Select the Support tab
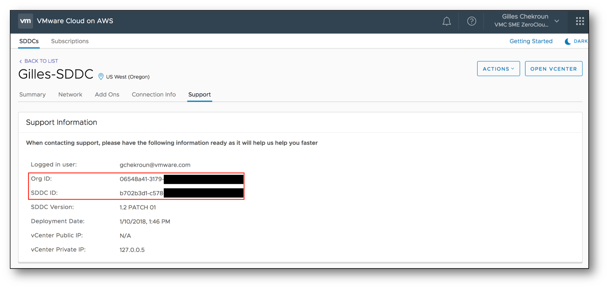Image resolution: width=608 pixels, height=288 pixels. tap(199, 94)
